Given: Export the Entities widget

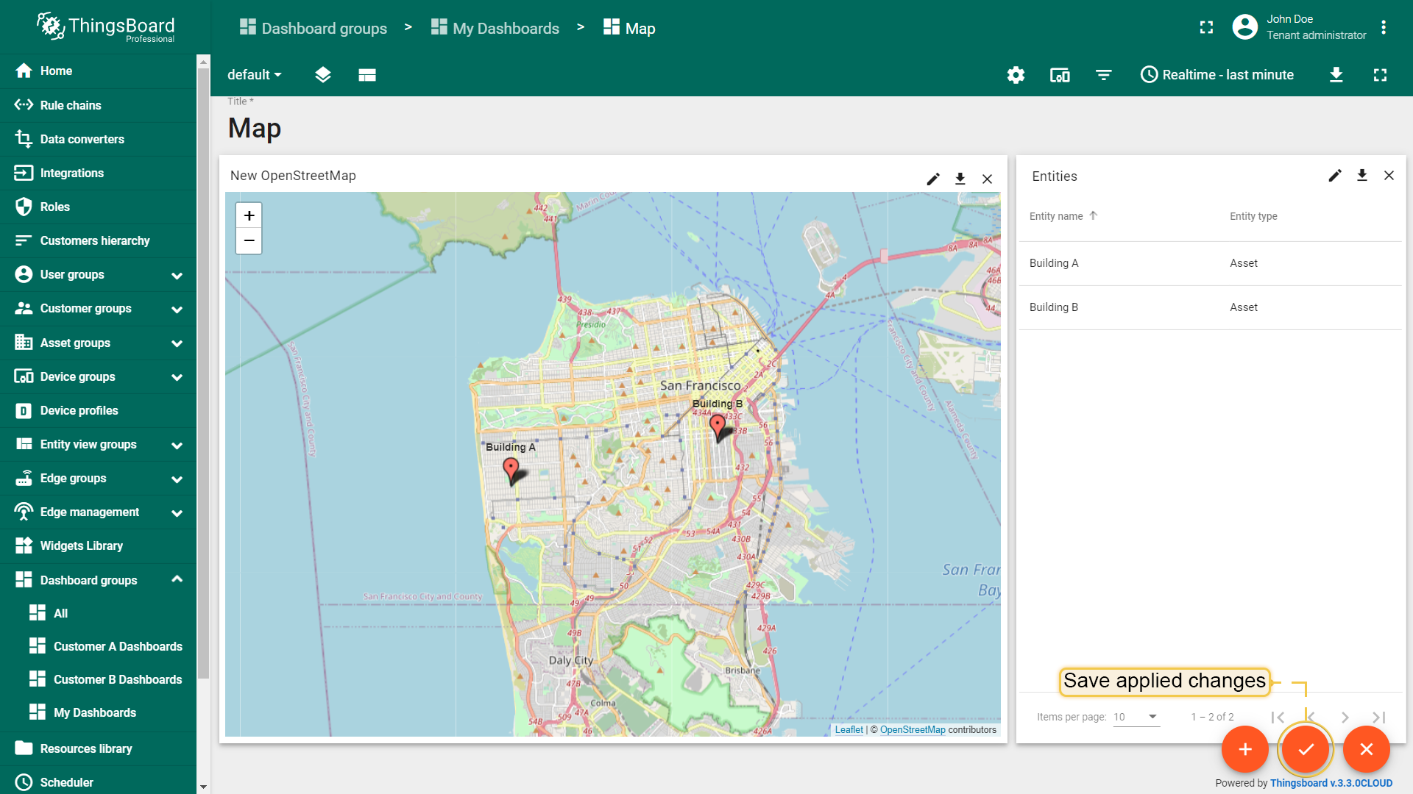Looking at the screenshot, I should [1362, 175].
